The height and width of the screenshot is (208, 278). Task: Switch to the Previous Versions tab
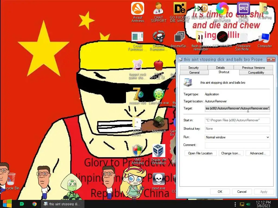[253, 67]
